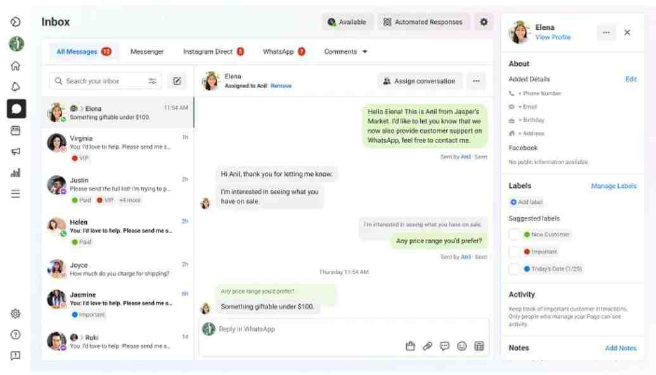Go to Notifications bell in sidebar
The width and height of the screenshot is (656, 375).
click(x=15, y=87)
